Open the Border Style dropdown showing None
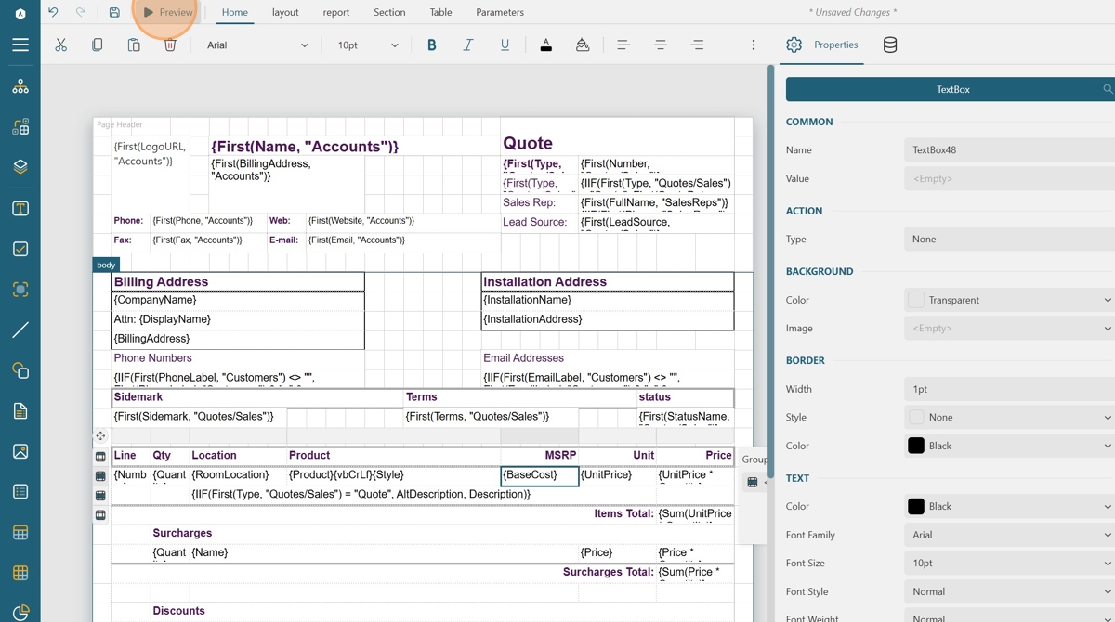This screenshot has height=622, width=1115. coord(1009,417)
